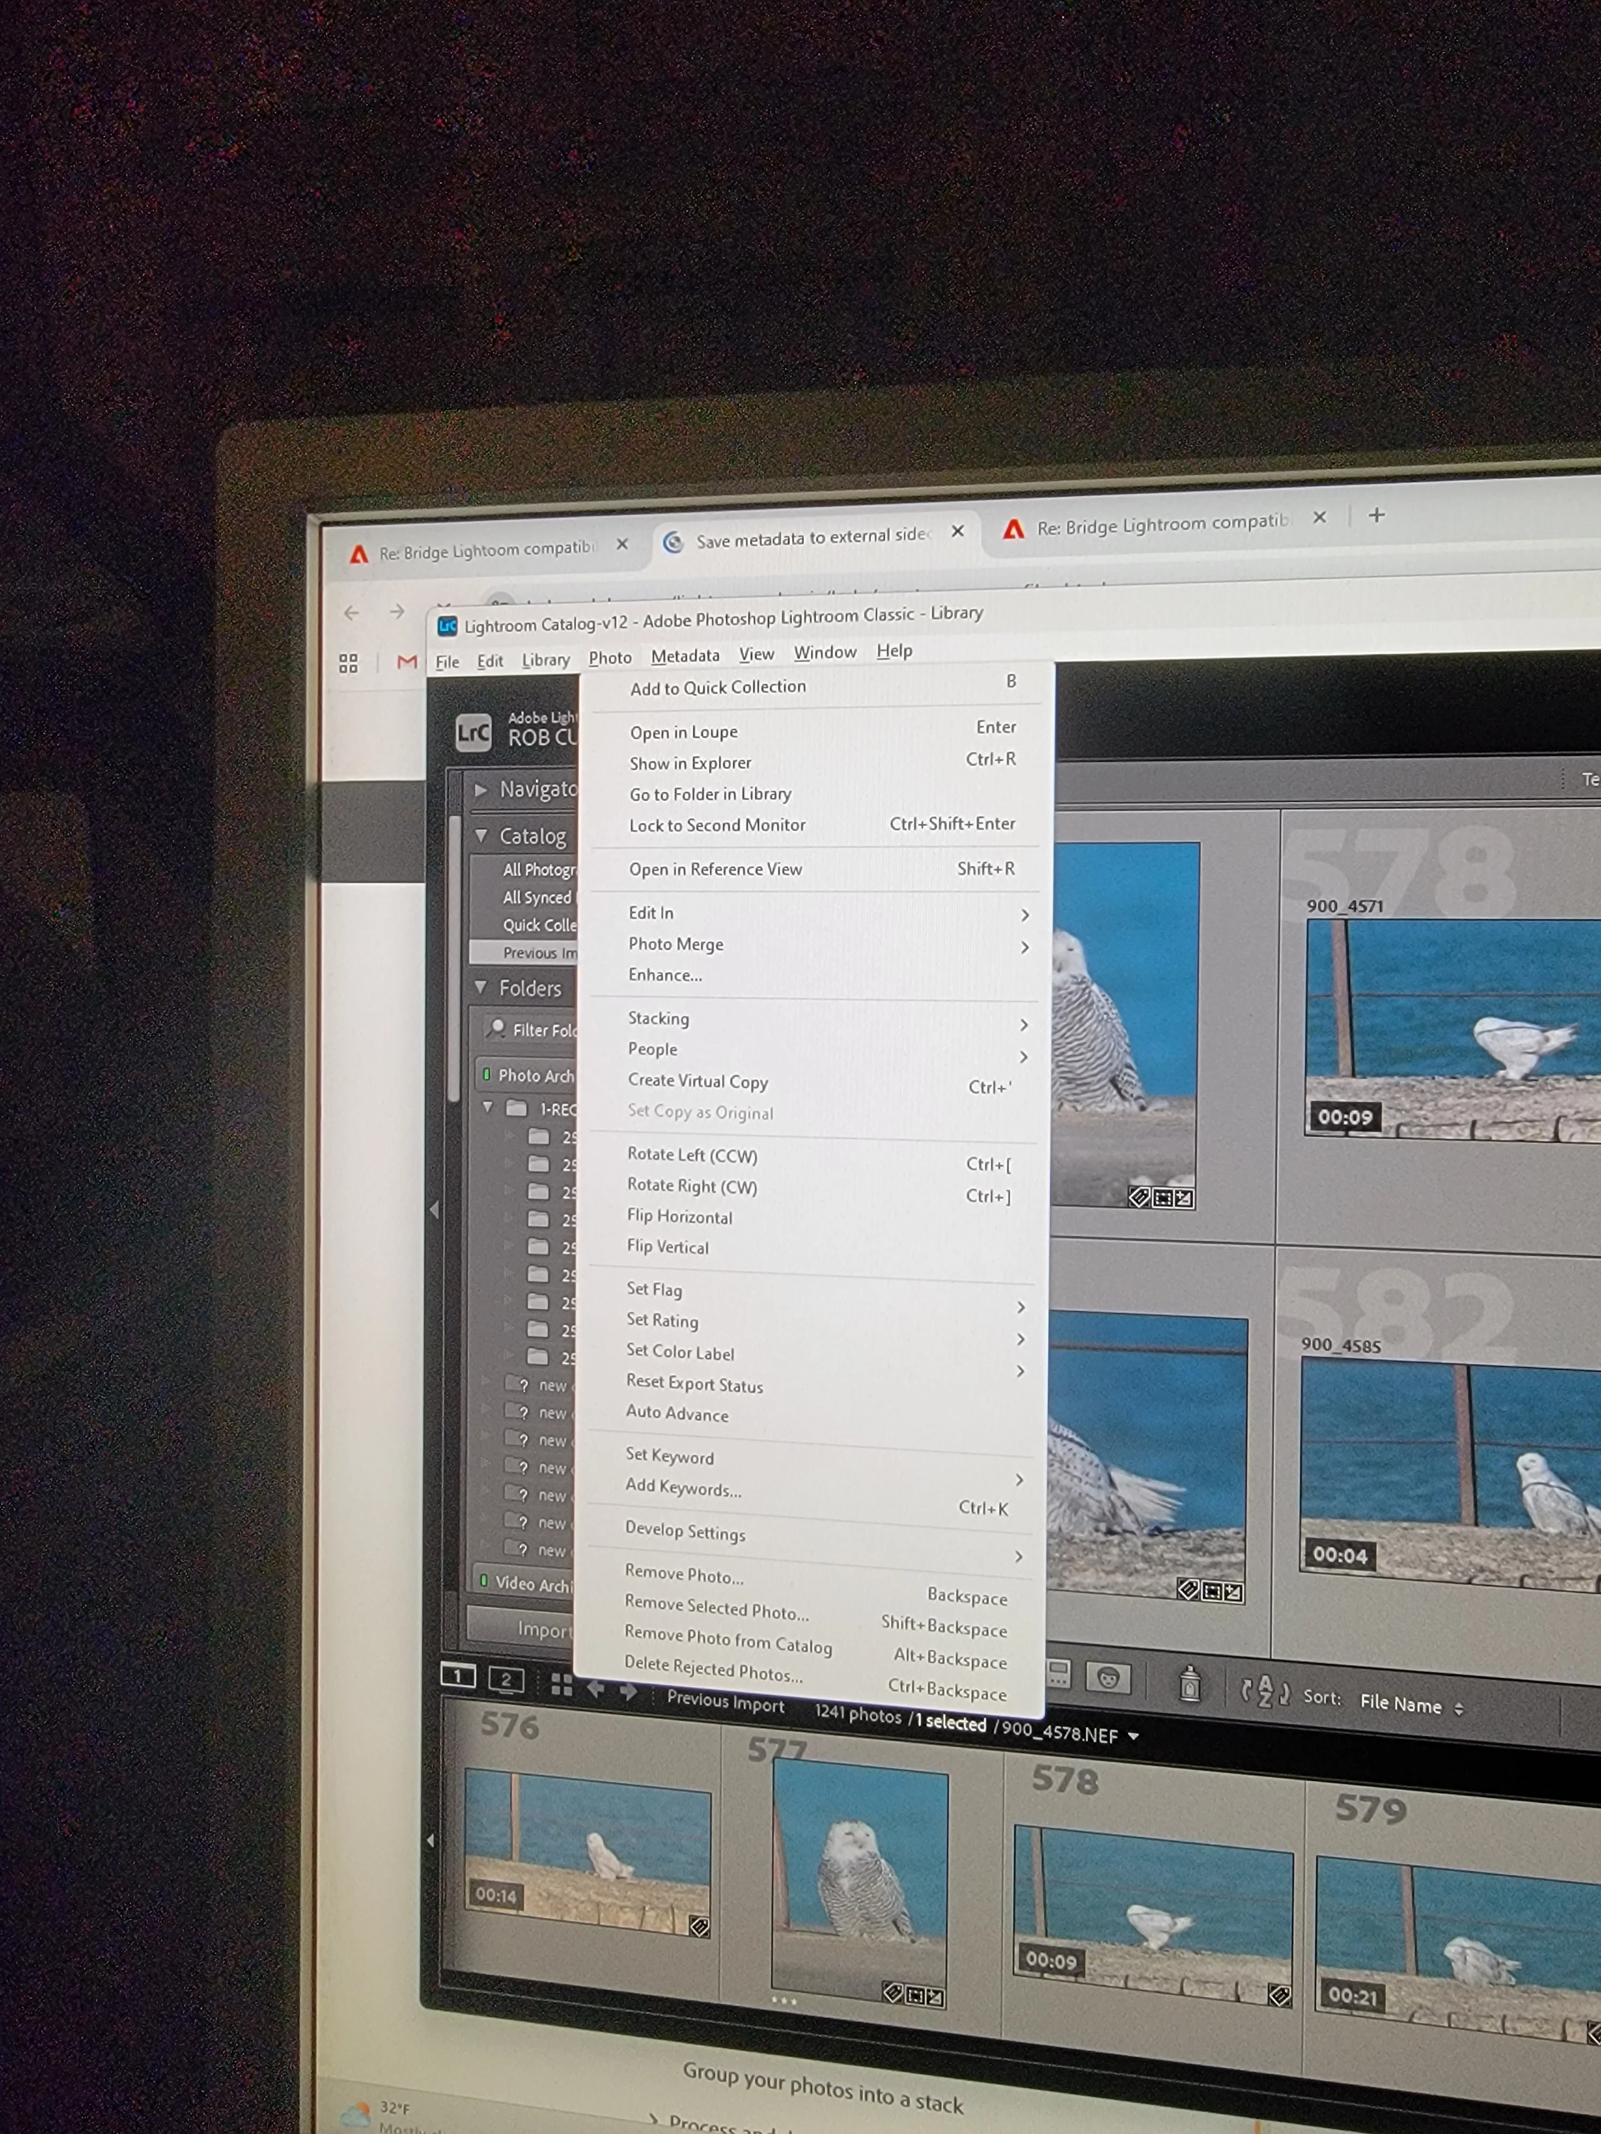This screenshot has height=2134, width=1601.
Task: Click the Survey view icon in toolbar
Action: (x=1059, y=1674)
